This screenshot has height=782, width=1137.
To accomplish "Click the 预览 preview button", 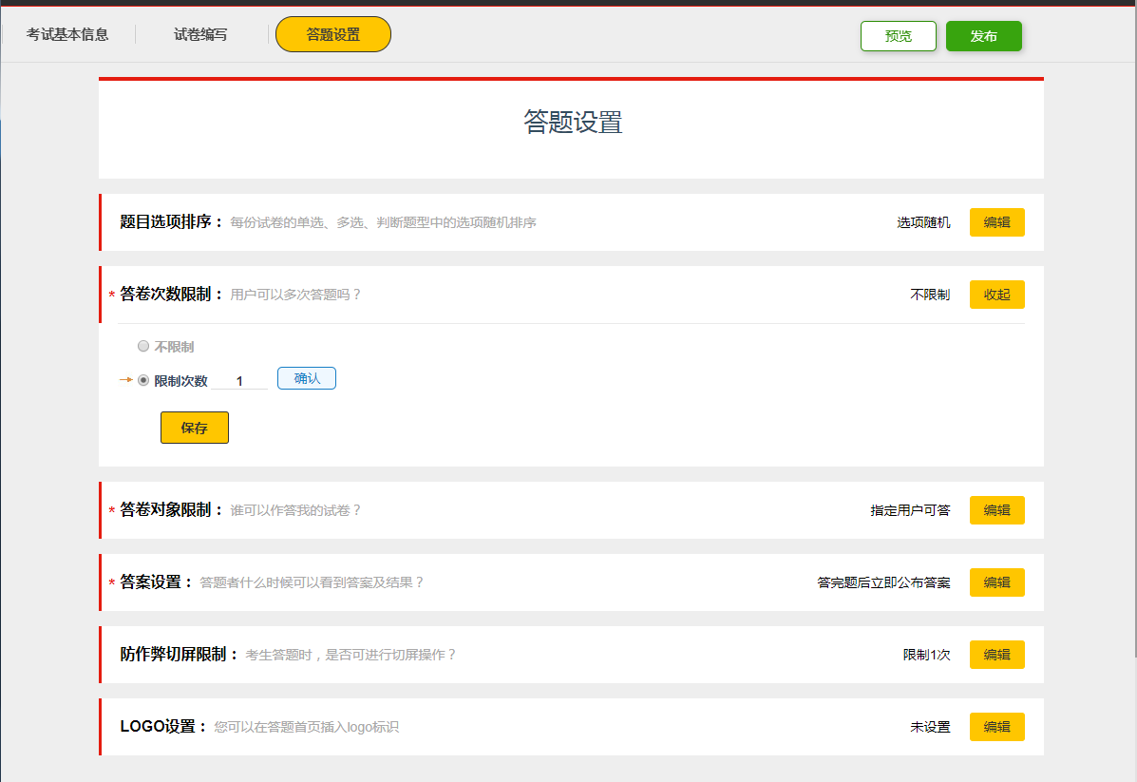I will tap(898, 36).
